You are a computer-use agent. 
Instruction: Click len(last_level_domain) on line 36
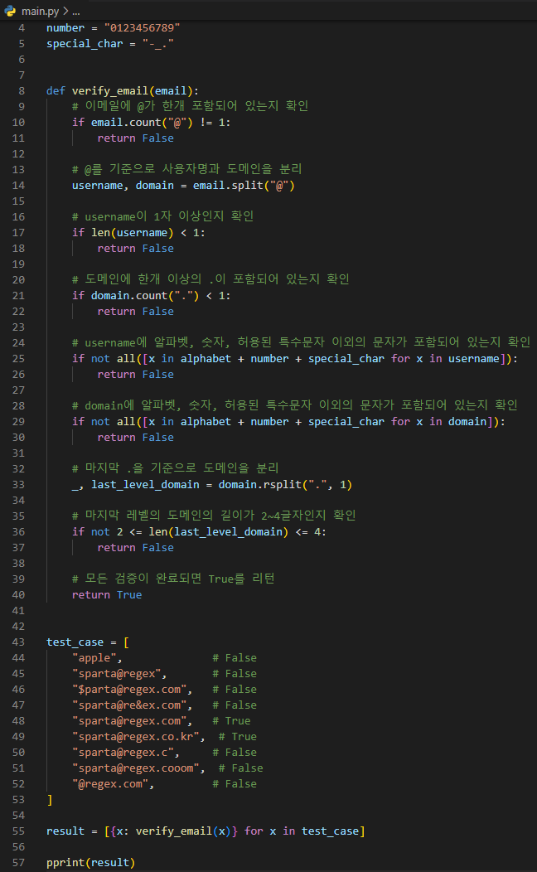point(219,531)
